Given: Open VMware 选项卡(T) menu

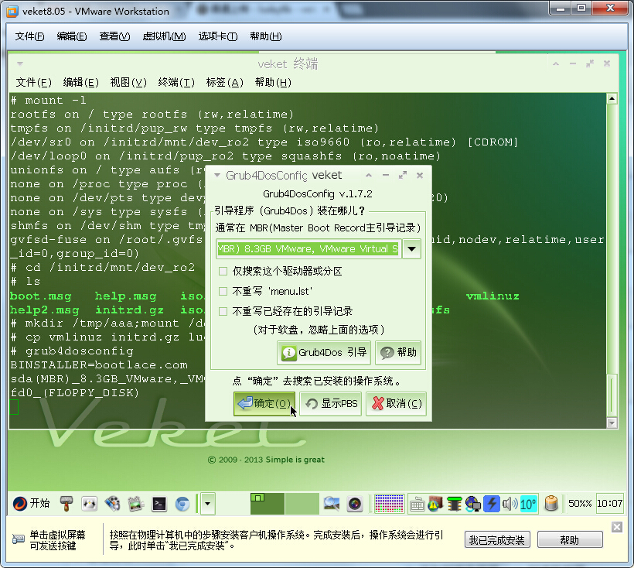Looking at the screenshot, I should [218, 36].
